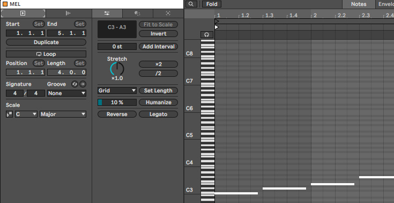Select the MIDI note starting at bar 2
The width and height of the screenshot is (394, 203).
[x=333, y=184]
